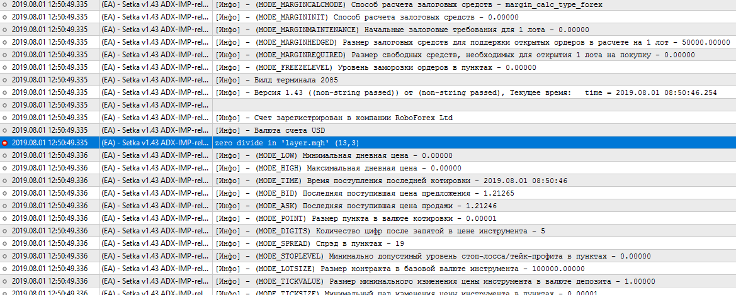
Task: Click the timestamp on the Билд терминала 2085 row
Action: click(50, 81)
